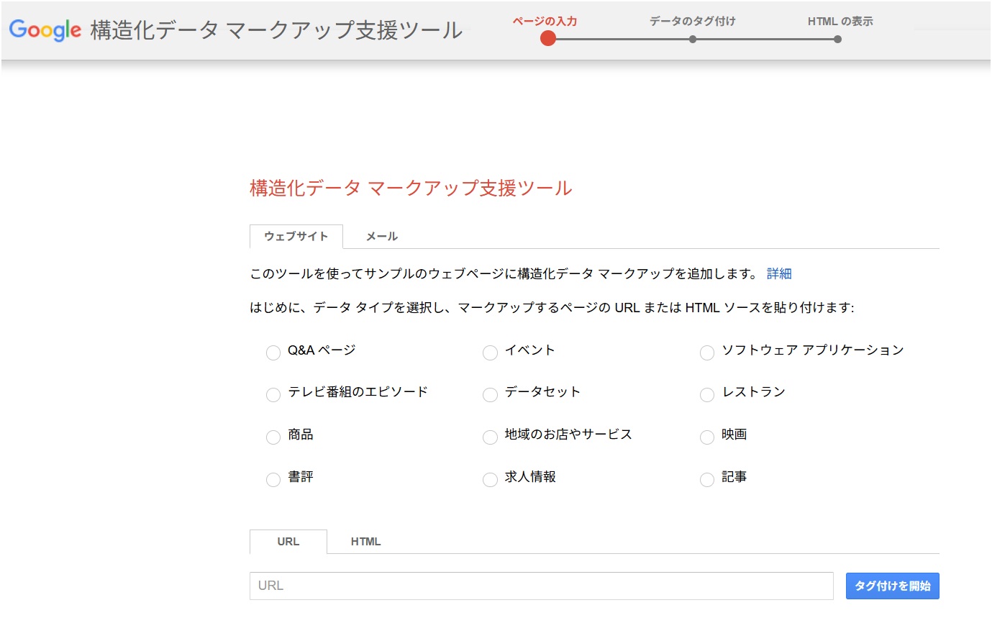Click the ページの入力 step marker

547,38
